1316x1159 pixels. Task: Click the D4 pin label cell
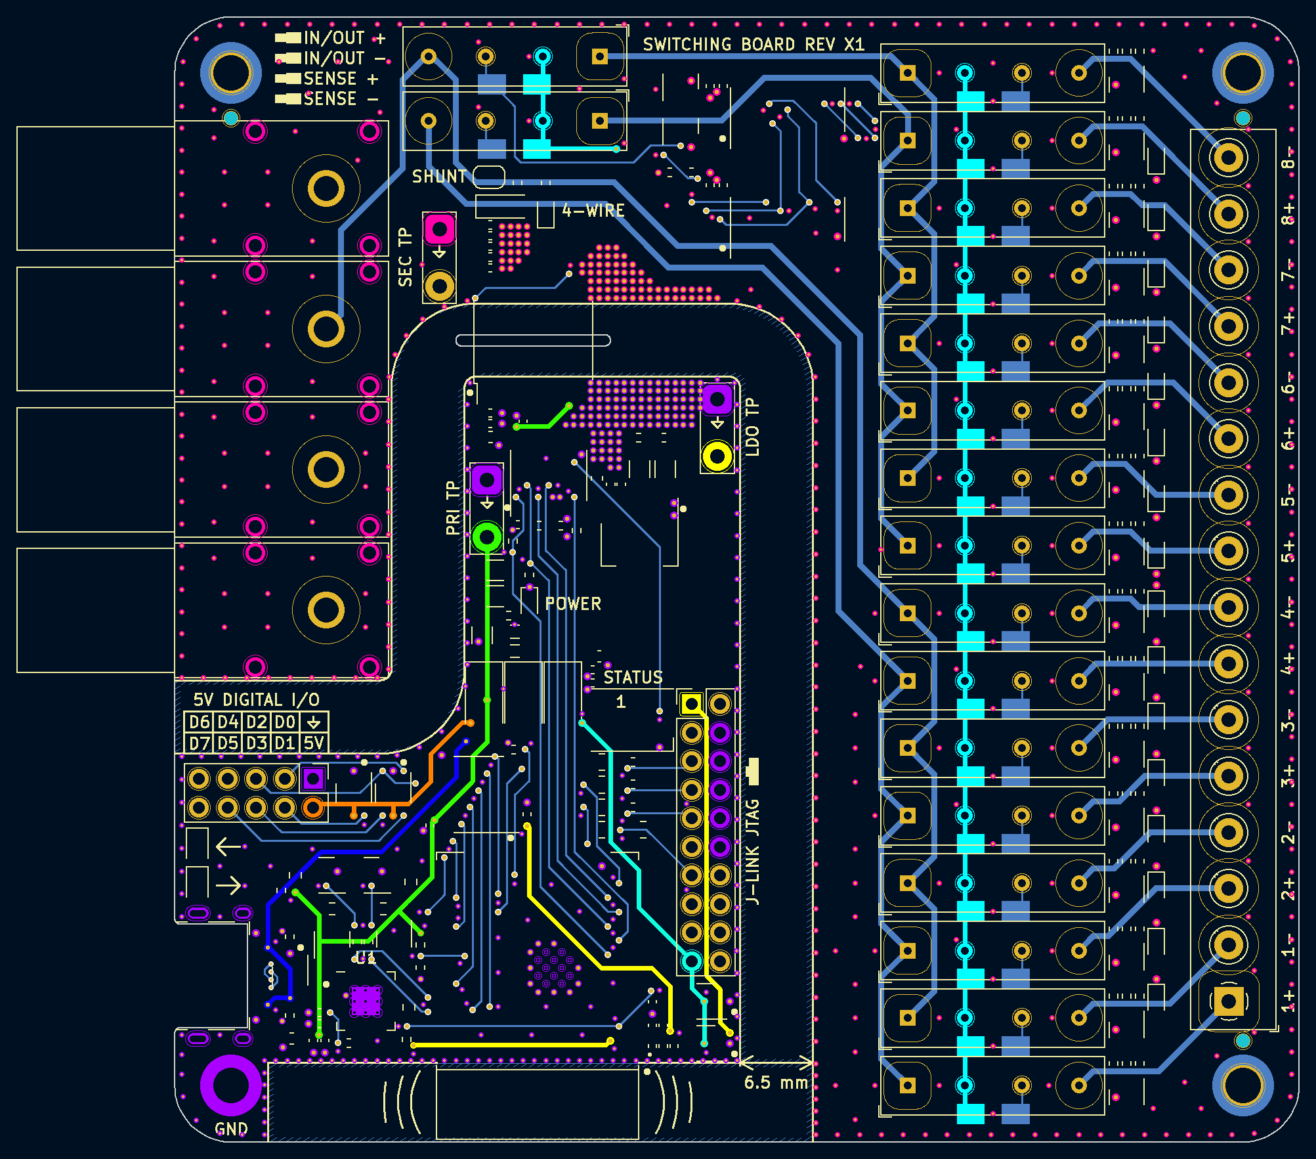point(228,722)
